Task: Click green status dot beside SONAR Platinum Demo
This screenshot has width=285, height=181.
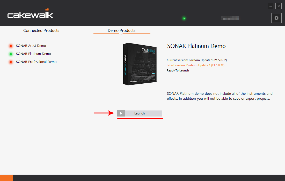Action: [11, 54]
